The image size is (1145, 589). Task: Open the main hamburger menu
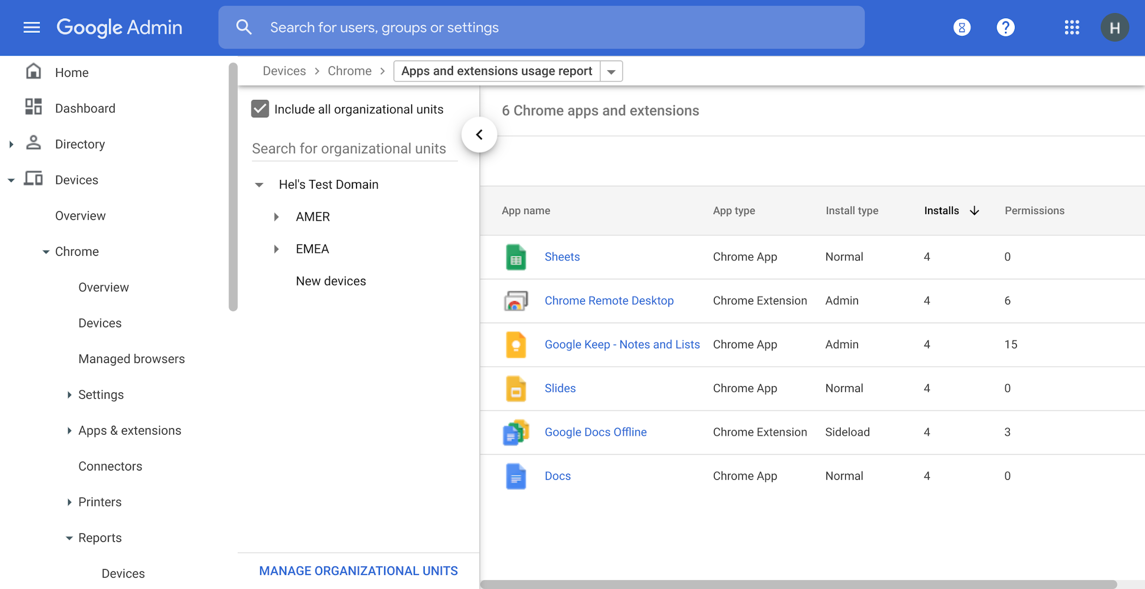32,27
